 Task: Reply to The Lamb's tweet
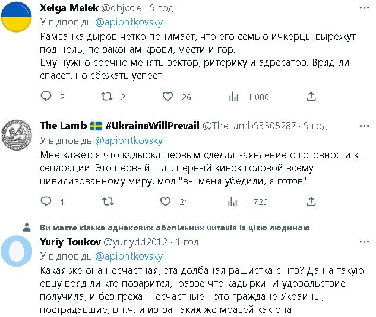tap(46, 202)
